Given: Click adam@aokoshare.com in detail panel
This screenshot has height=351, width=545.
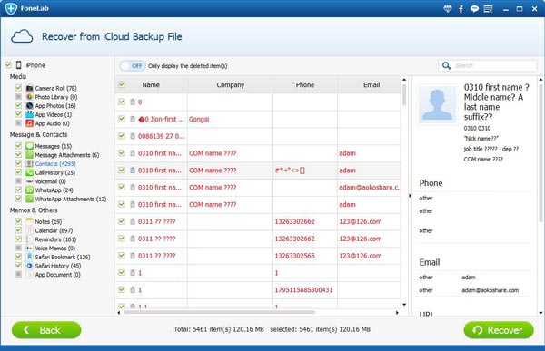Looking at the screenshot, I should [490, 290].
